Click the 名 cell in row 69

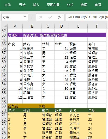(x=48, y=106)
